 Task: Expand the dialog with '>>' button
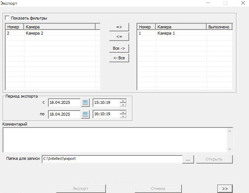click(x=225, y=188)
